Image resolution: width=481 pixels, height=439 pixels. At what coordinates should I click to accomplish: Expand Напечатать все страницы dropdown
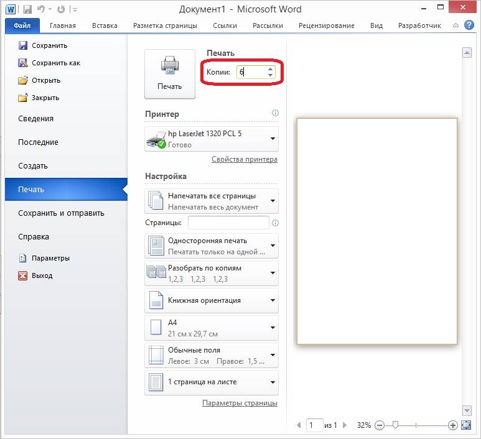[x=212, y=201]
